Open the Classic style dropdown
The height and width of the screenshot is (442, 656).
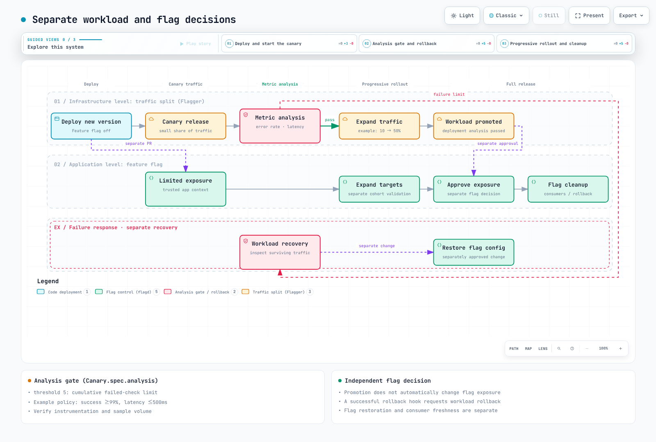[506, 16]
